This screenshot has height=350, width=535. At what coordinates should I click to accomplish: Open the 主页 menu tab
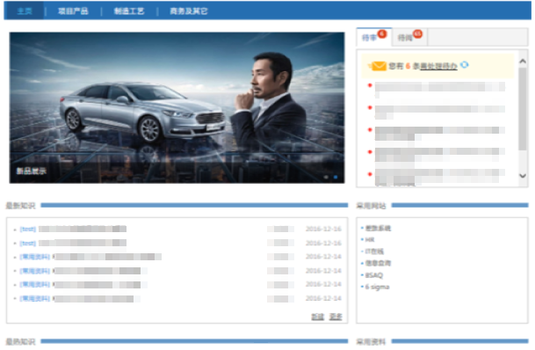(25, 11)
